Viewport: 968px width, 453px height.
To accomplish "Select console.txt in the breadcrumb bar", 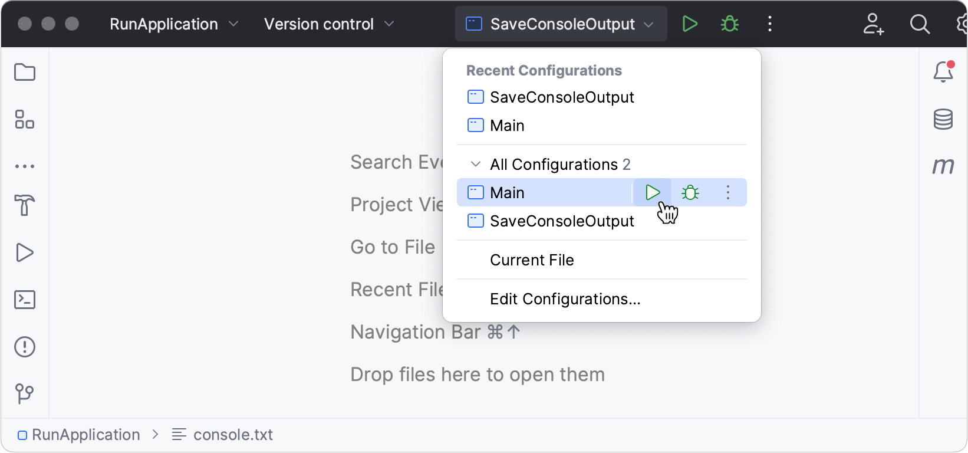I will pos(233,434).
